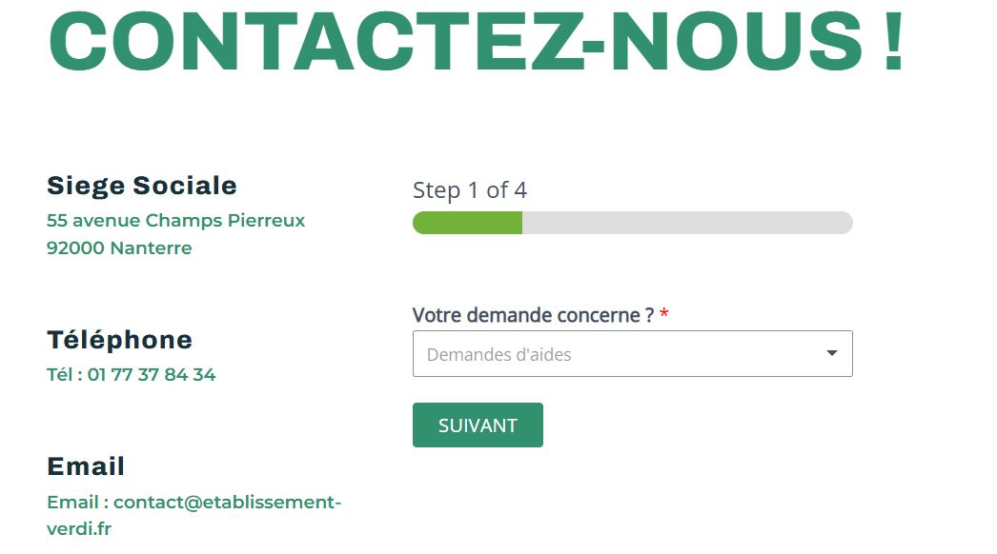This screenshot has width=997, height=554.
Task: Click the green progress bar
Action: point(467,223)
